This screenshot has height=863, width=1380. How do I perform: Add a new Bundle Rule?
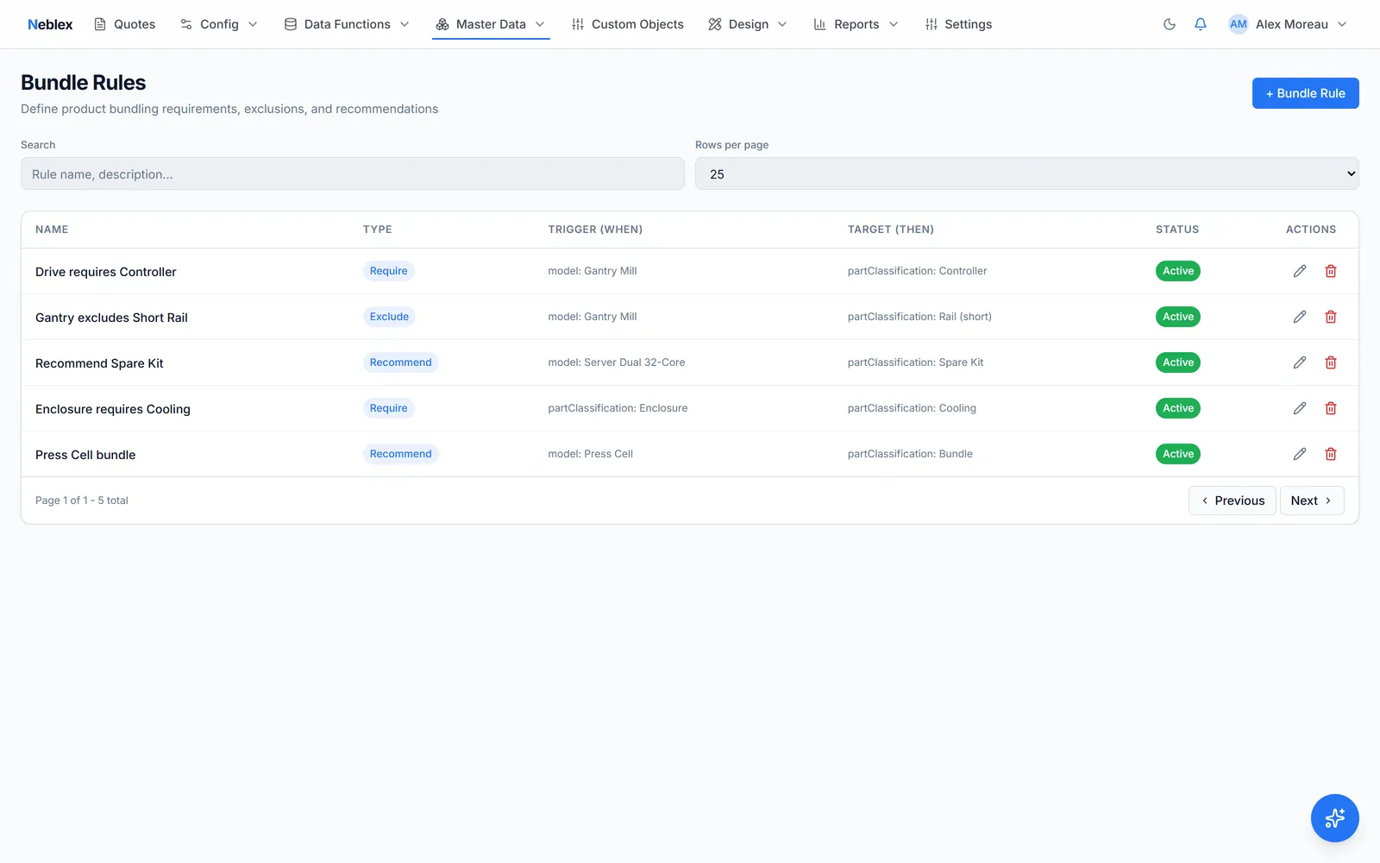pyautogui.click(x=1306, y=93)
